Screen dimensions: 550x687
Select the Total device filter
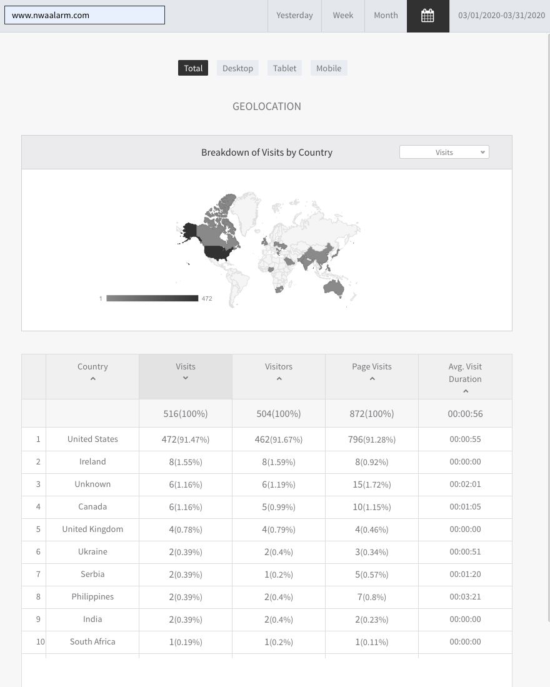(193, 68)
